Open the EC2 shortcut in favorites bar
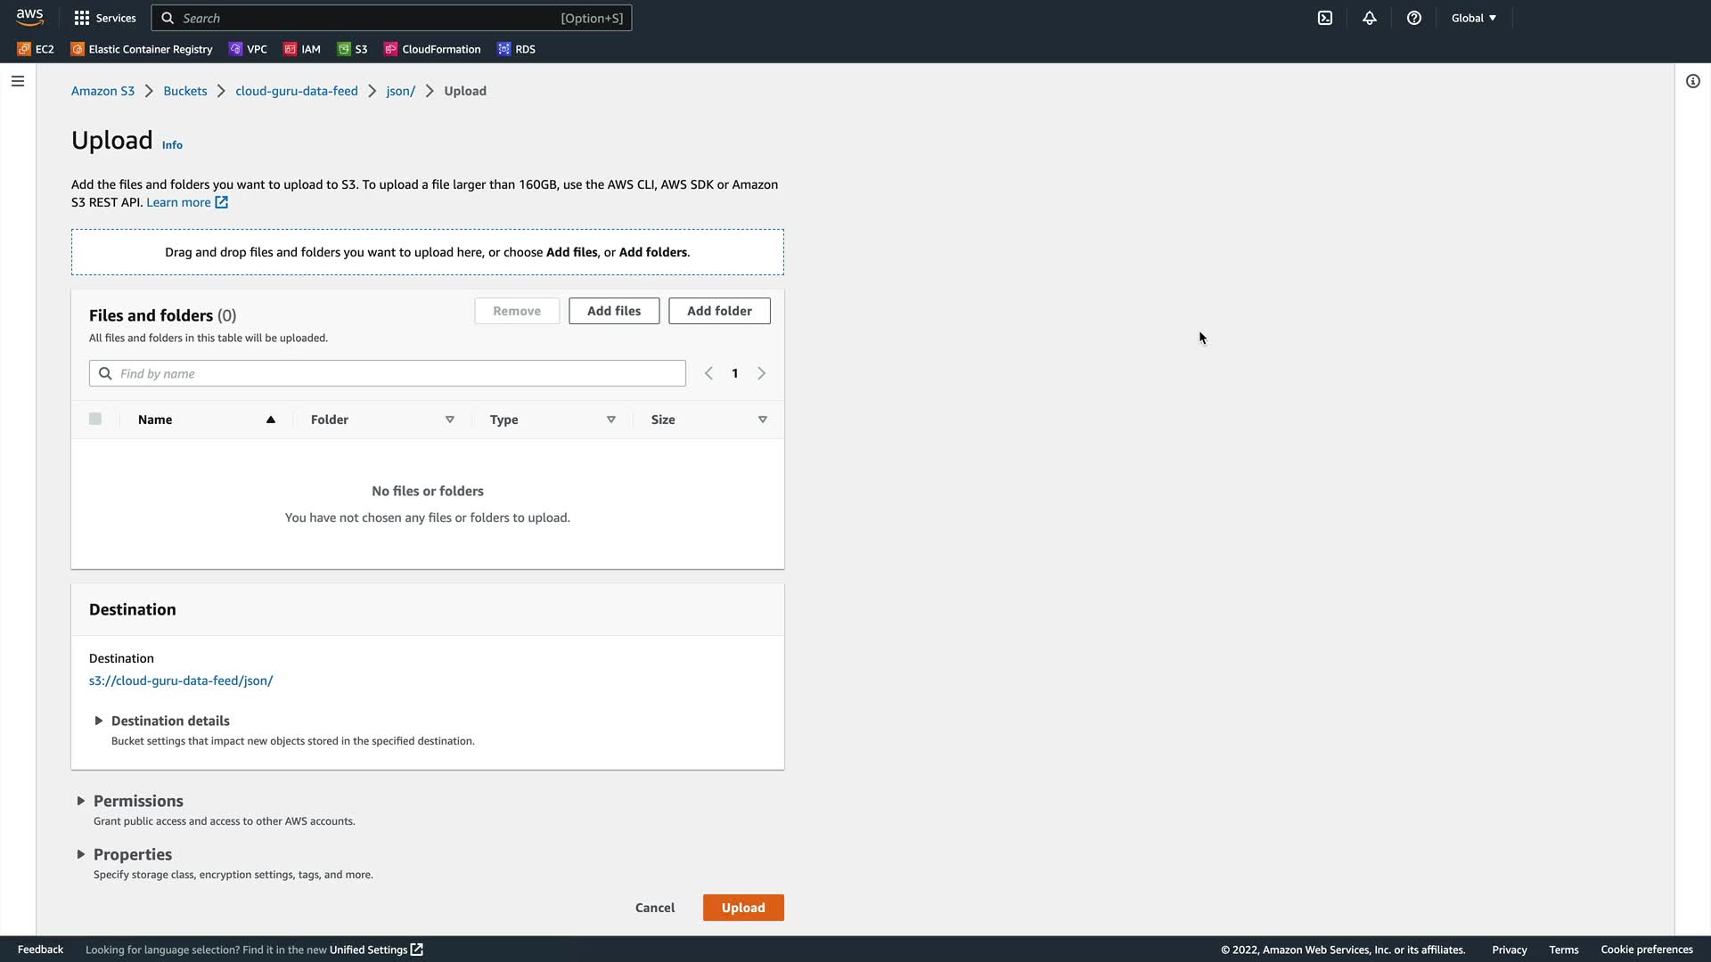1711x962 pixels. 36,49
